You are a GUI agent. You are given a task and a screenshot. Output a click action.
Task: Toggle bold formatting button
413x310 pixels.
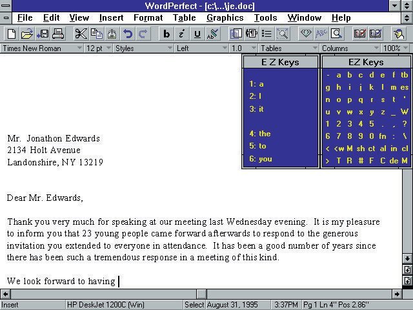coord(166,34)
